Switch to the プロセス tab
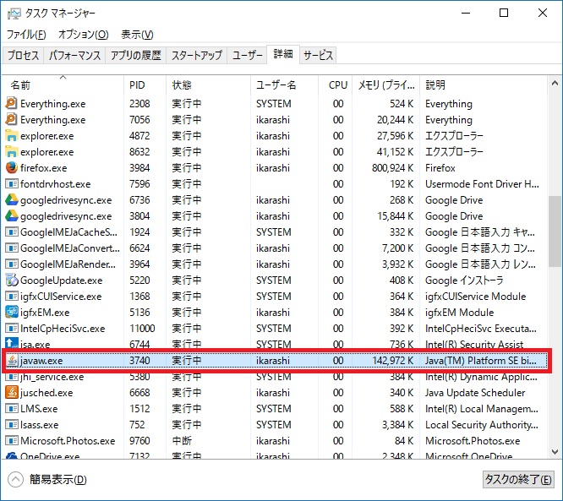563x501 pixels. (23, 55)
